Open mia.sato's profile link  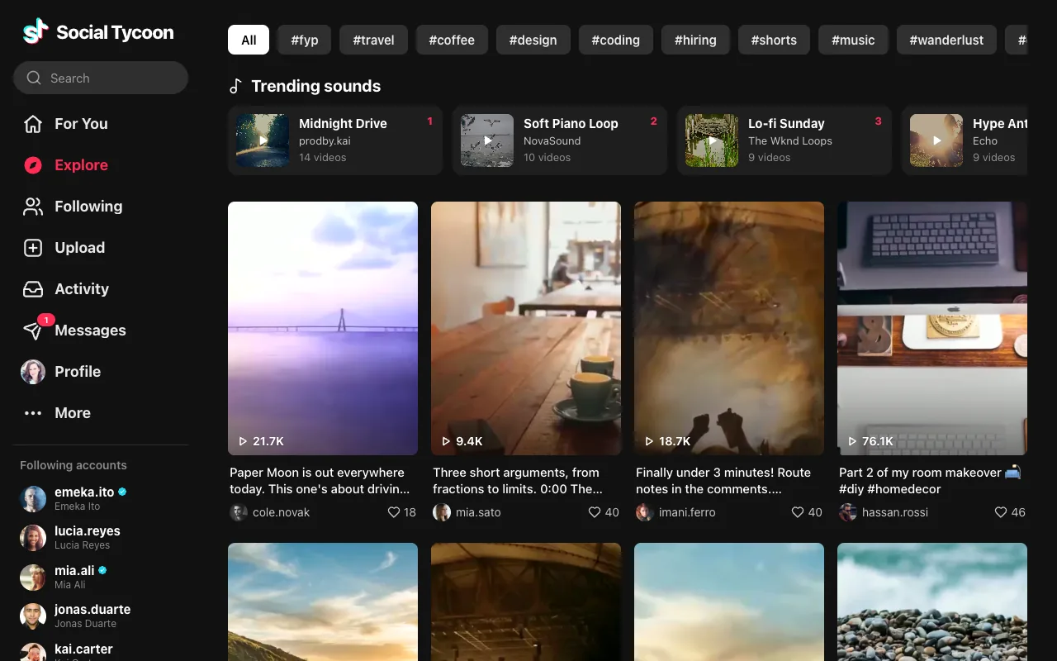click(478, 512)
